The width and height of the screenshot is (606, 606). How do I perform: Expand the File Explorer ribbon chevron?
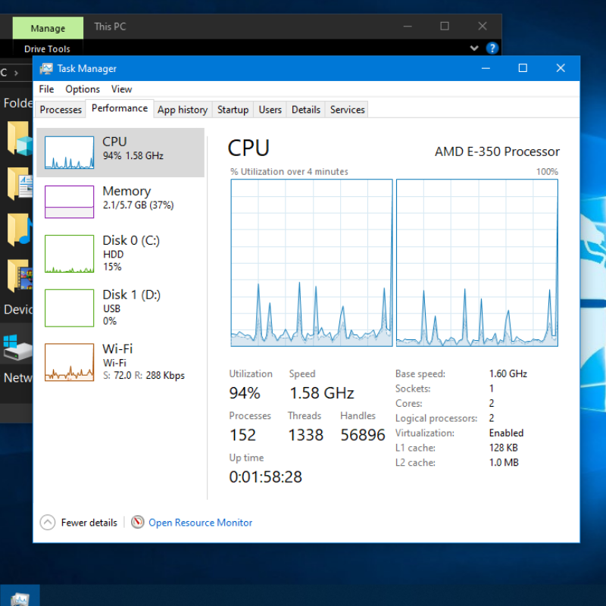pyautogui.click(x=474, y=48)
